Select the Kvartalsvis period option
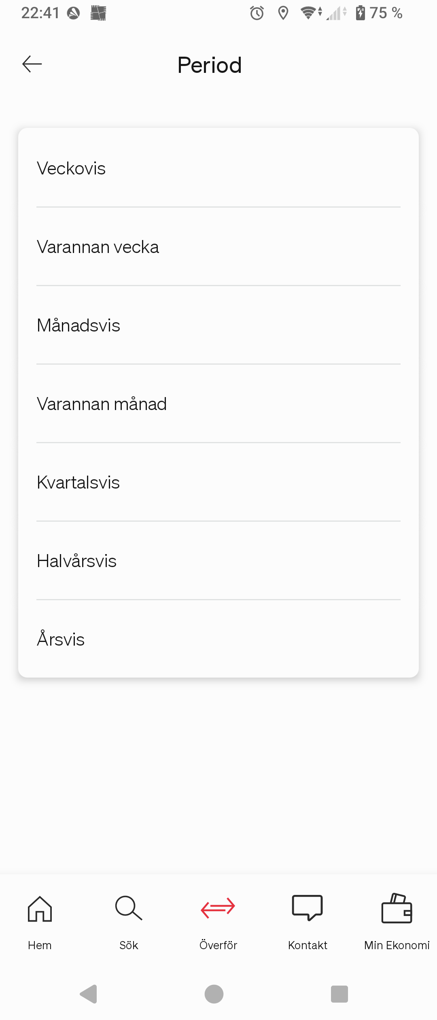437x1020 pixels. tap(218, 482)
